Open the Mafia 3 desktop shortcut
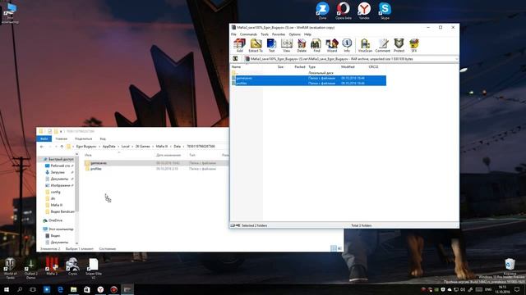 pyautogui.click(x=52, y=266)
